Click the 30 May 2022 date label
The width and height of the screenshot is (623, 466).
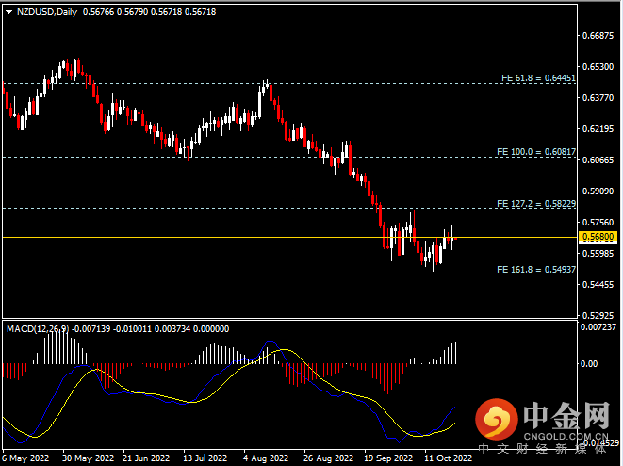tap(88, 458)
